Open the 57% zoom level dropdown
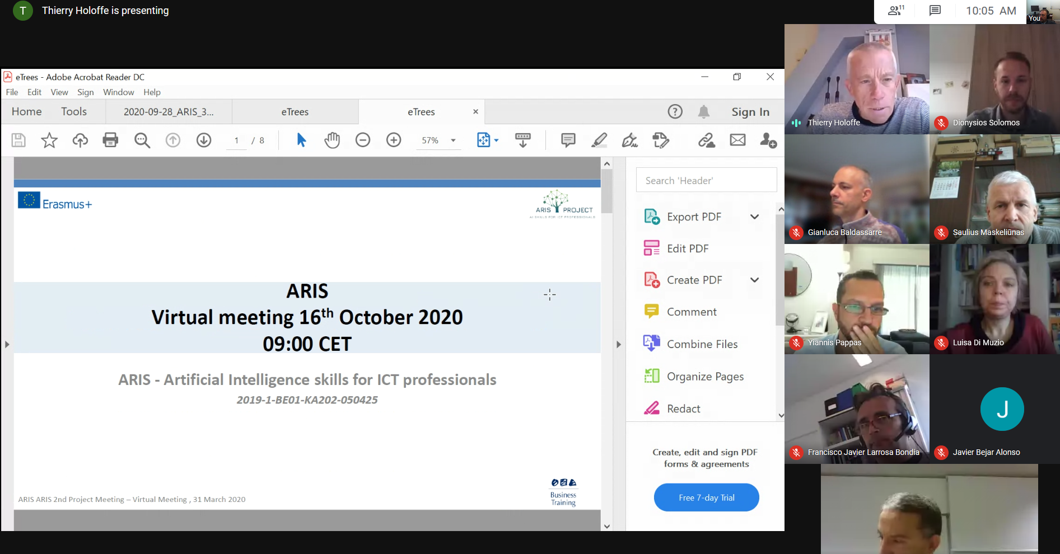 pos(453,140)
